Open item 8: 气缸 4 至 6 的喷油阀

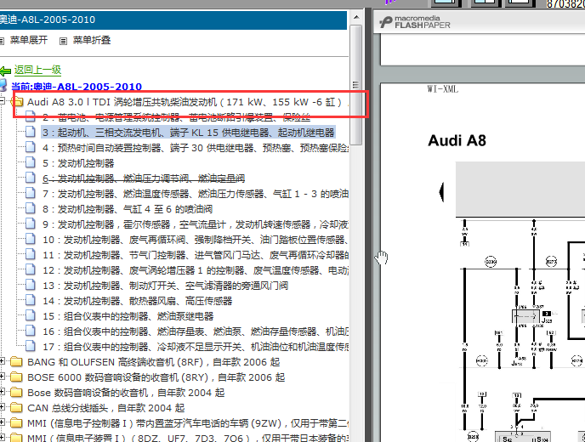tap(128, 209)
